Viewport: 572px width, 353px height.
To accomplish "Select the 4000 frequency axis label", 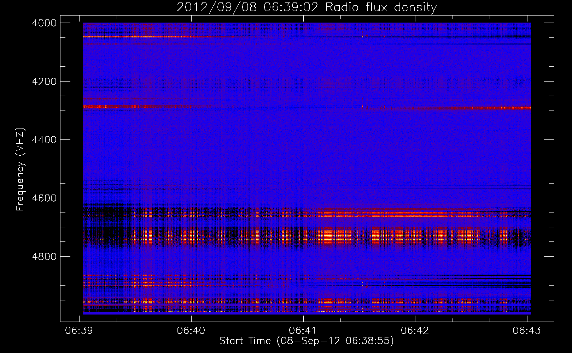I will tap(44, 23).
